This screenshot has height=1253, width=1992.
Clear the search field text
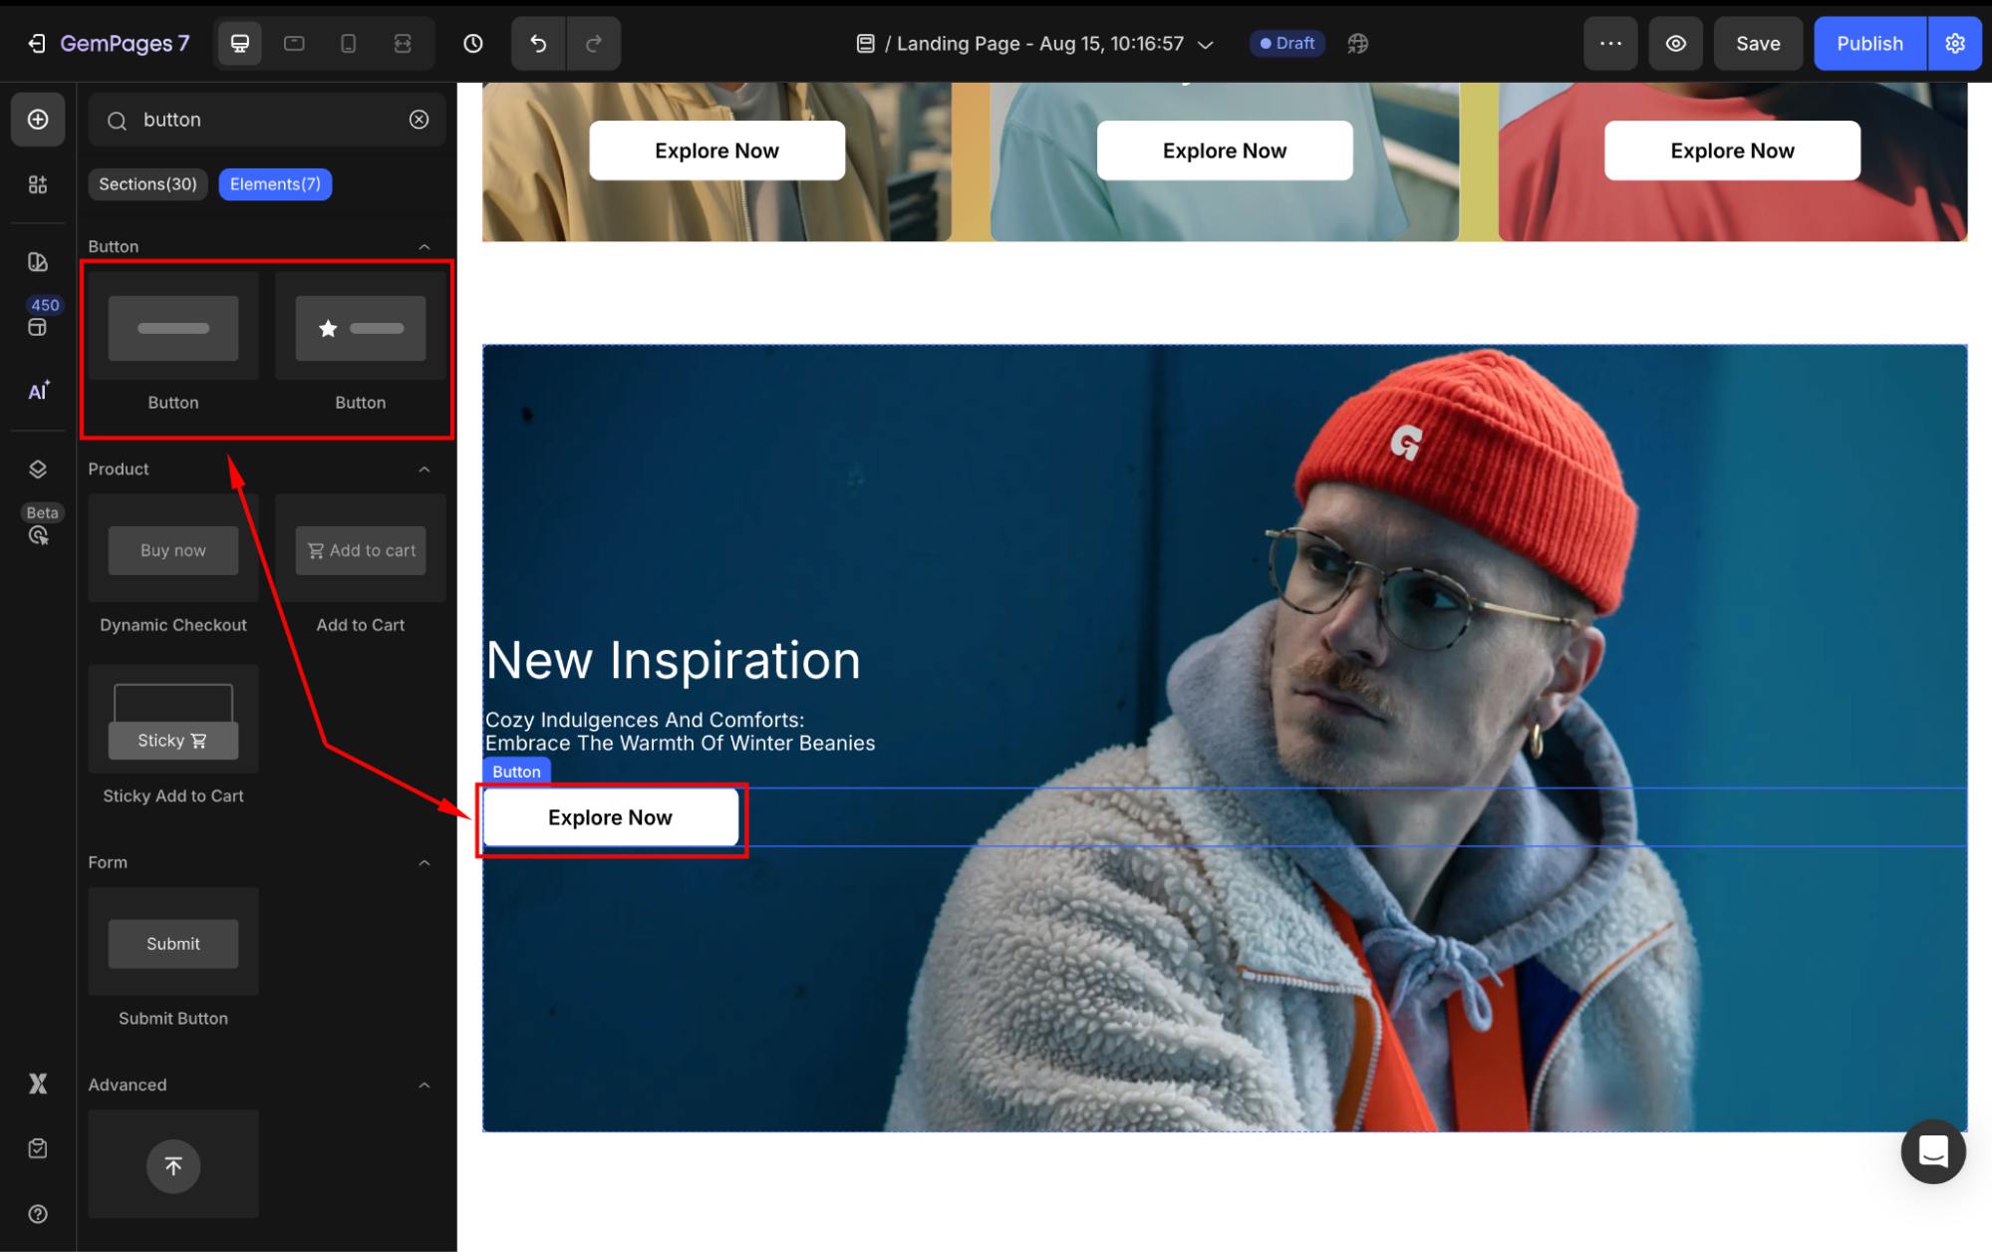pyautogui.click(x=420, y=120)
